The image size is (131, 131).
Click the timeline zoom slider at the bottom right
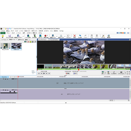click(121, 101)
